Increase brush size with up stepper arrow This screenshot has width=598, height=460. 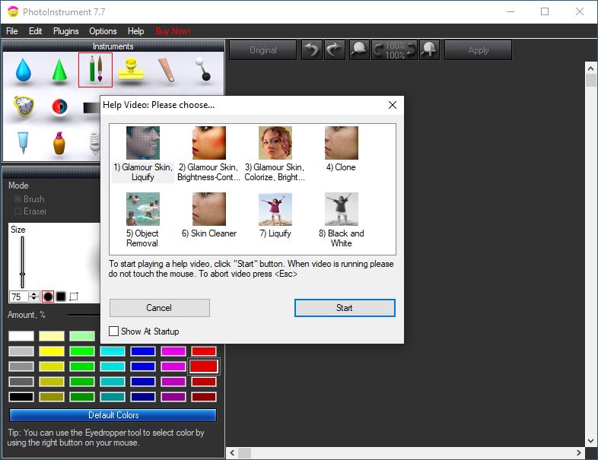pos(34,293)
